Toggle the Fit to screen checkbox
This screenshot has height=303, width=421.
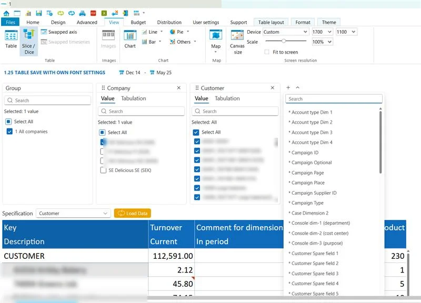267,52
